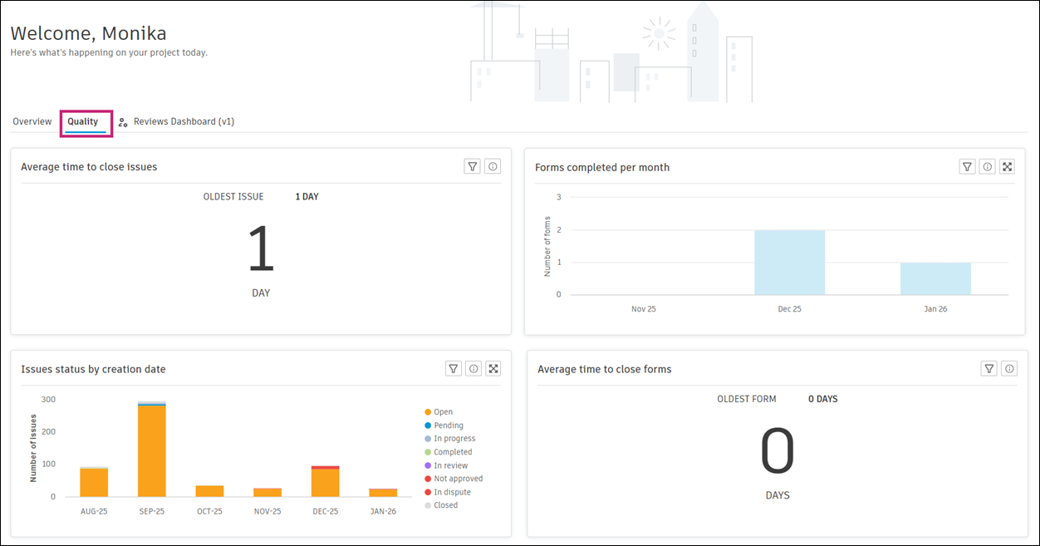Toggle Not approved status in legend
Screen dimensions: 1040x546
(x=453, y=479)
